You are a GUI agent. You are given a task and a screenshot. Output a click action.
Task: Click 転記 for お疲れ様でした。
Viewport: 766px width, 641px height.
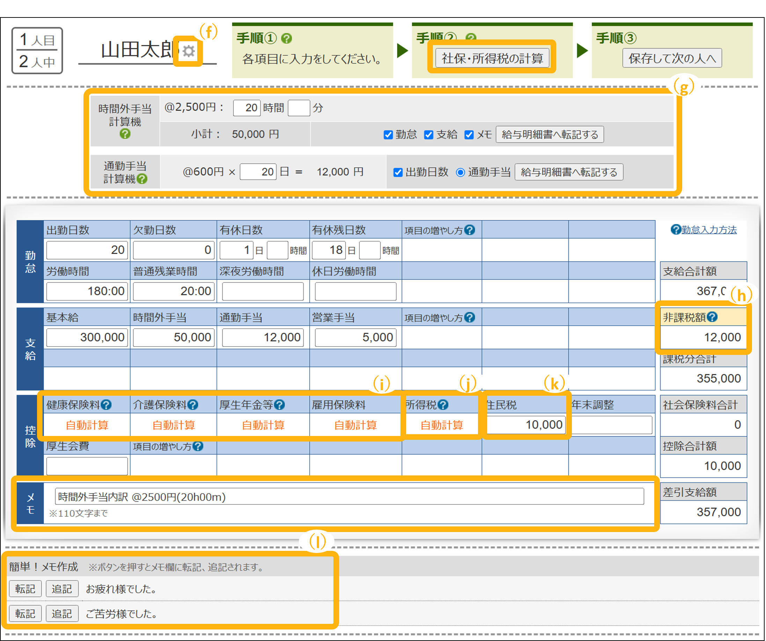[x=25, y=589]
